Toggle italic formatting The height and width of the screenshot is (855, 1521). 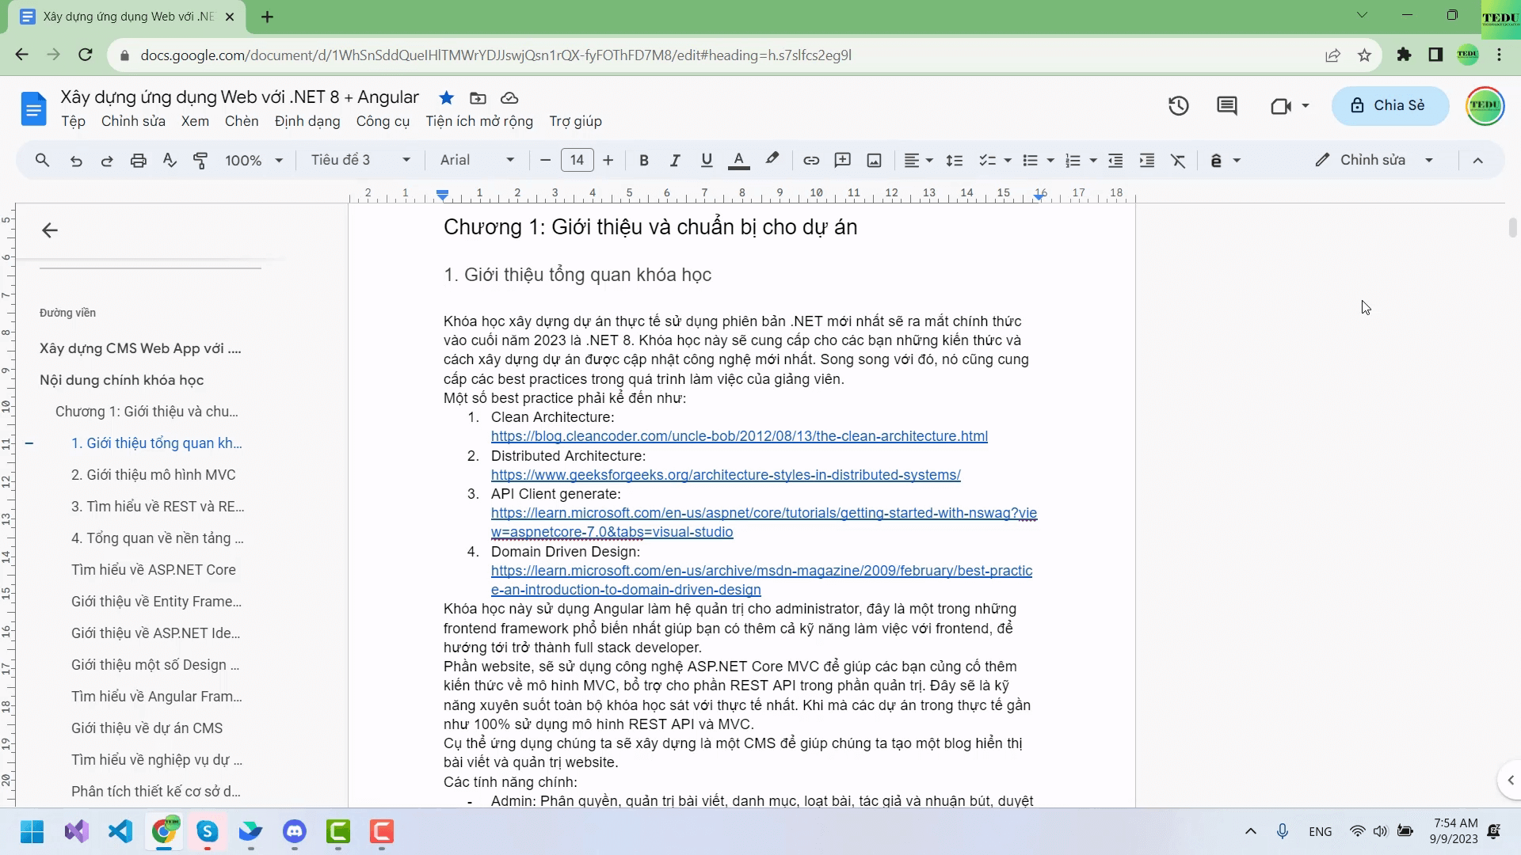tap(674, 161)
